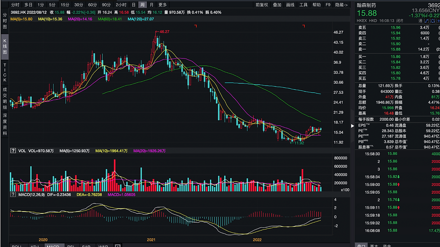Click the MA(120) cyan legend label
The height and width of the screenshot is (247, 440).
(141, 19)
